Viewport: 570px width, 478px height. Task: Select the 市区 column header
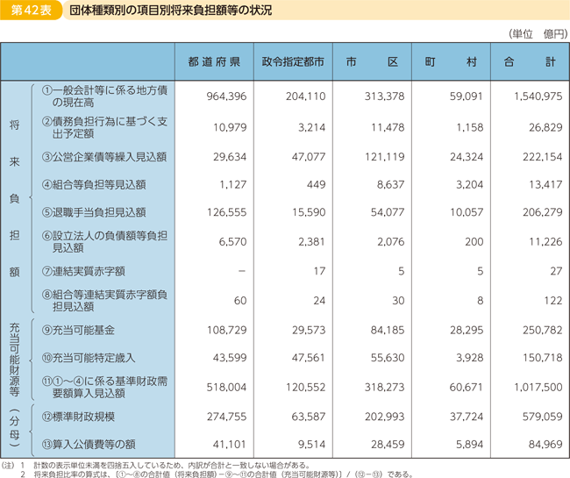[x=372, y=61]
